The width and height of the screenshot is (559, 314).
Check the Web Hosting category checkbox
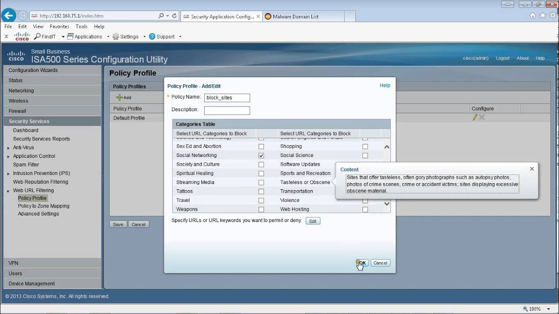pos(365,210)
